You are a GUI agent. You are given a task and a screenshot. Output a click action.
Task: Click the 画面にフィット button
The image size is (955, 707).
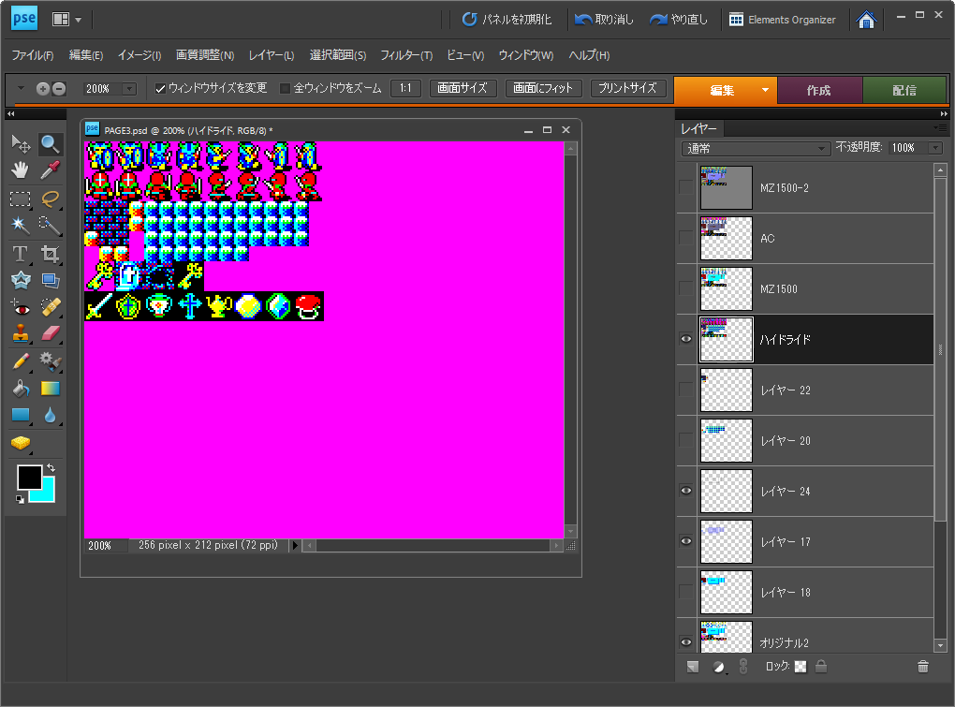(x=543, y=88)
